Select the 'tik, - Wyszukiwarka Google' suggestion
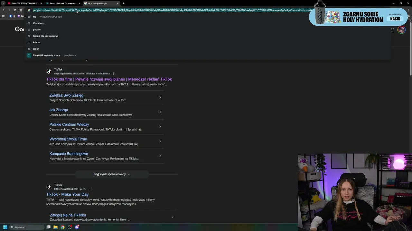The height and width of the screenshot is (231, 412). (208, 17)
